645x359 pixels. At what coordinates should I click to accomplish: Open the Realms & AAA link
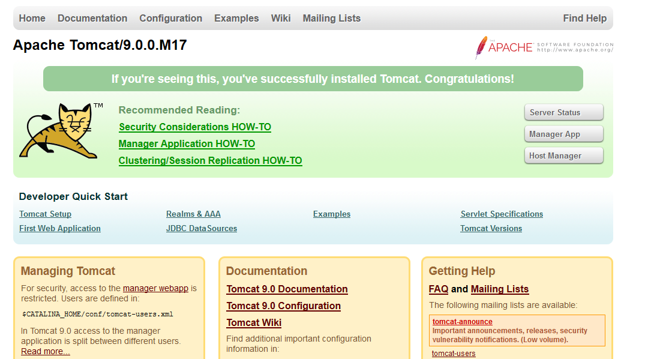click(193, 214)
